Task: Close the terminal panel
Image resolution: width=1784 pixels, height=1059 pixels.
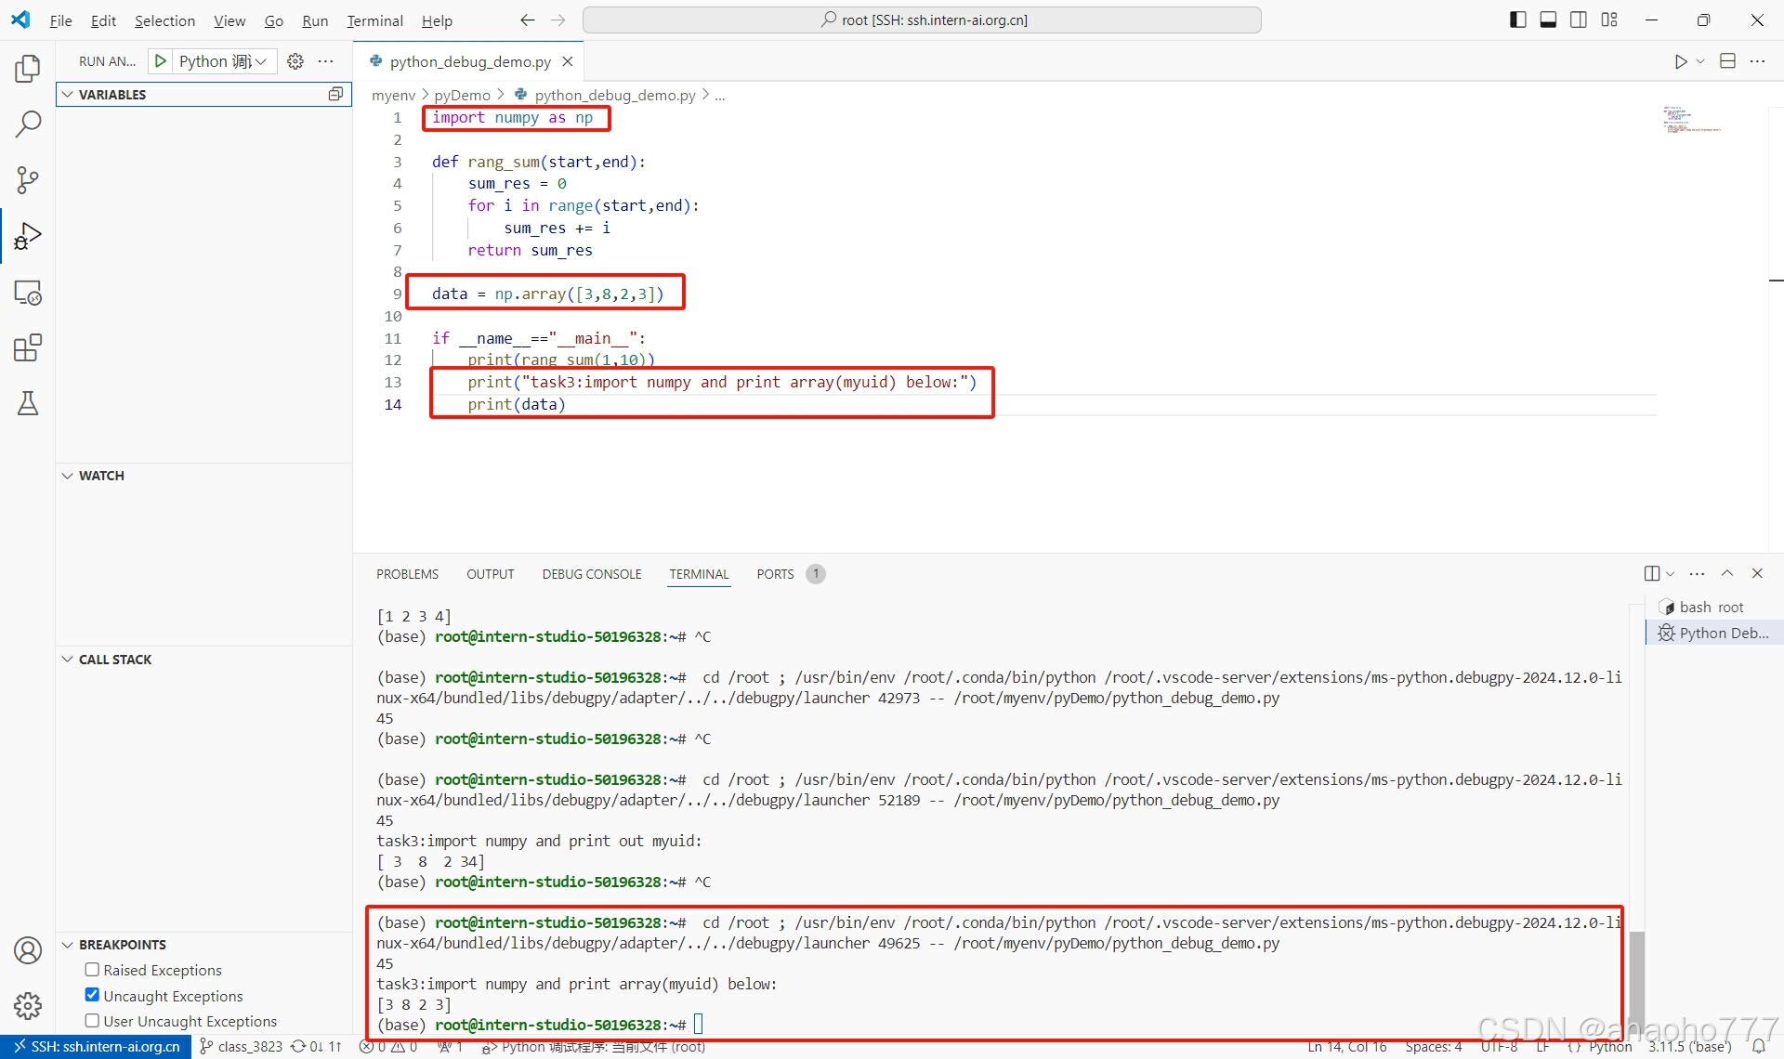Action: [1757, 573]
